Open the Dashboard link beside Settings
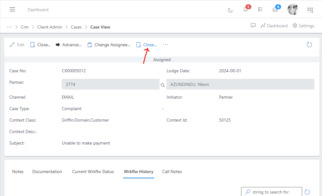 (274, 26)
